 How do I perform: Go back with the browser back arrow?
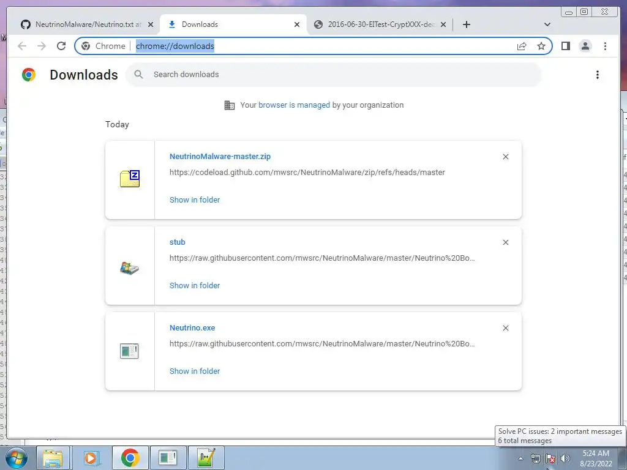click(22, 46)
